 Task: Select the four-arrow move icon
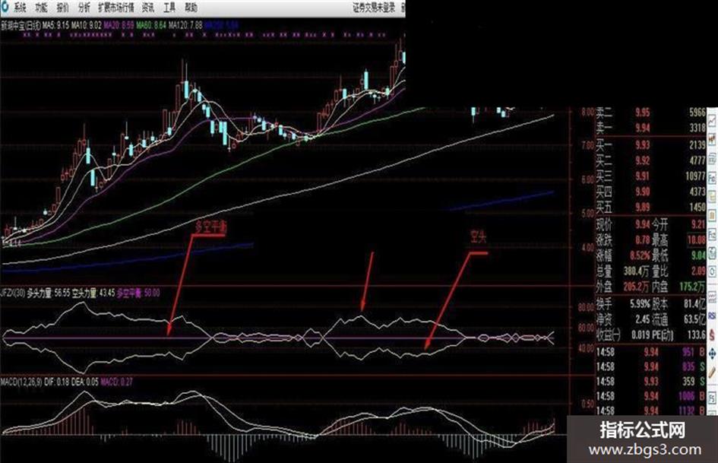point(713,354)
